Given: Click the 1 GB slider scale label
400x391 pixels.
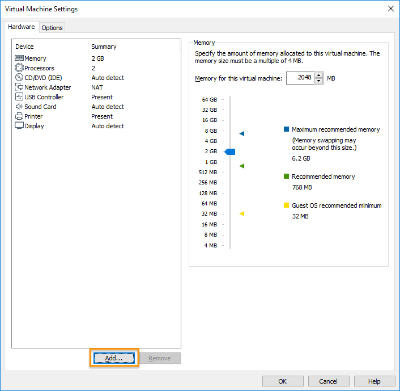Looking at the screenshot, I should pyautogui.click(x=211, y=162).
